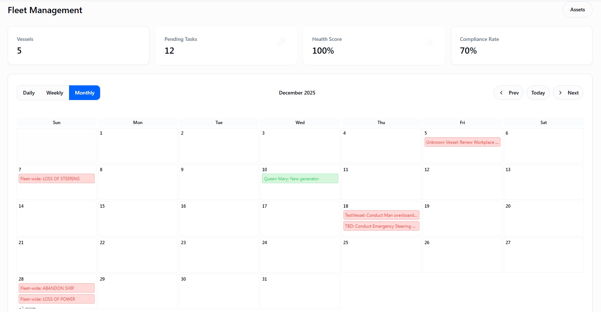601x312 pixels.
Task: Open Unknown Vessel: Renew Workplace event
Action: pos(462,142)
